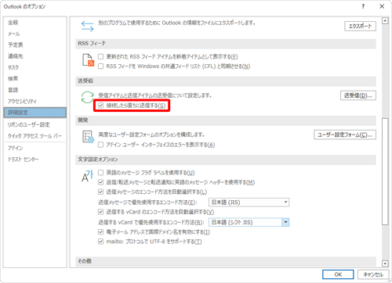This screenshot has width=392, height=283.
Task: Click the custom forms gear icon
Action: pos(88,137)
